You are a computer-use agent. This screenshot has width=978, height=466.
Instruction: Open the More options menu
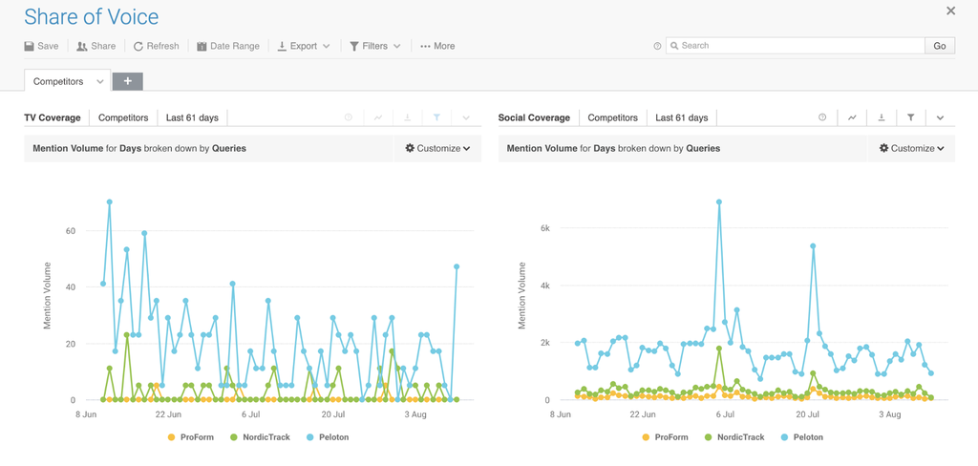[x=437, y=46]
